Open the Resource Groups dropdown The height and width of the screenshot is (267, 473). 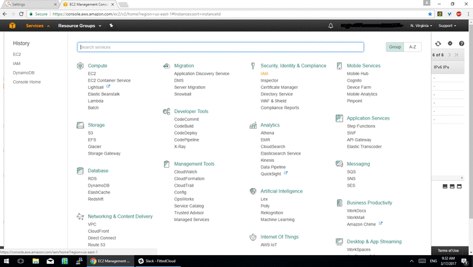(x=79, y=26)
